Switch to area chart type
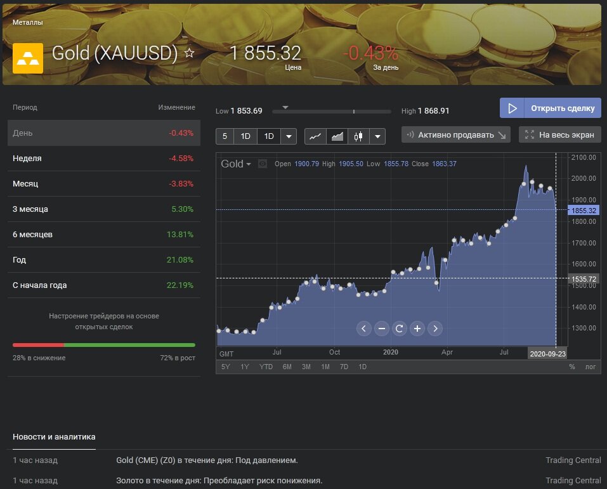Screen dimensions: 607x489 click(337, 136)
